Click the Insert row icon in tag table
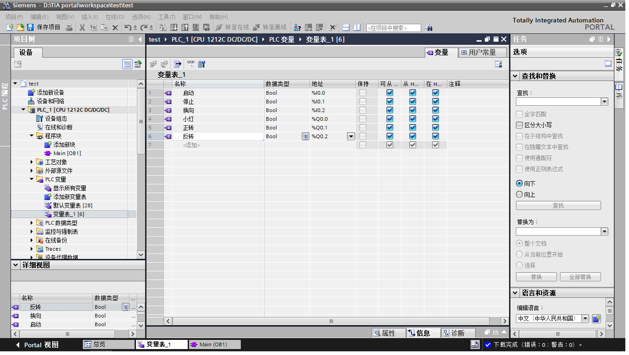Viewport: 629px width, 355px height. point(153,64)
